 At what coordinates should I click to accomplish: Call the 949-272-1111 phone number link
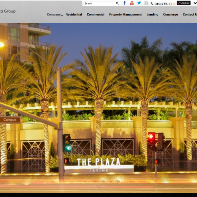pyautogui.click(x=165, y=4)
